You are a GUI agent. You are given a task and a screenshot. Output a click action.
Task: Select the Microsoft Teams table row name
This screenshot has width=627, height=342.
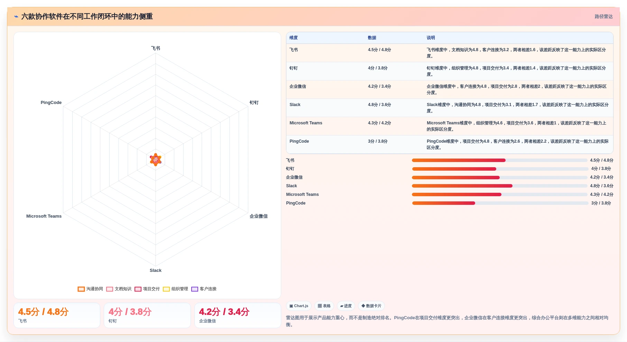pos(306,123)
